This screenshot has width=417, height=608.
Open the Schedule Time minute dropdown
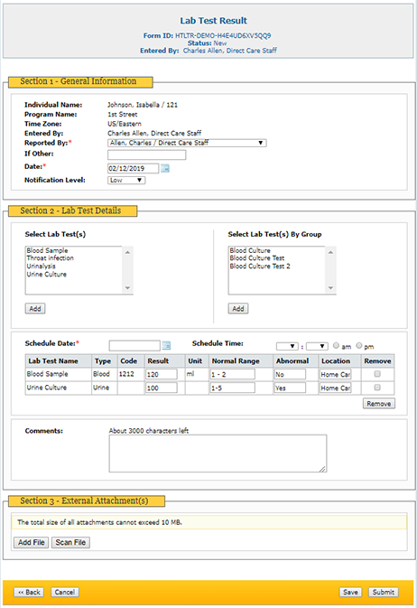click(x=317, y=346)
